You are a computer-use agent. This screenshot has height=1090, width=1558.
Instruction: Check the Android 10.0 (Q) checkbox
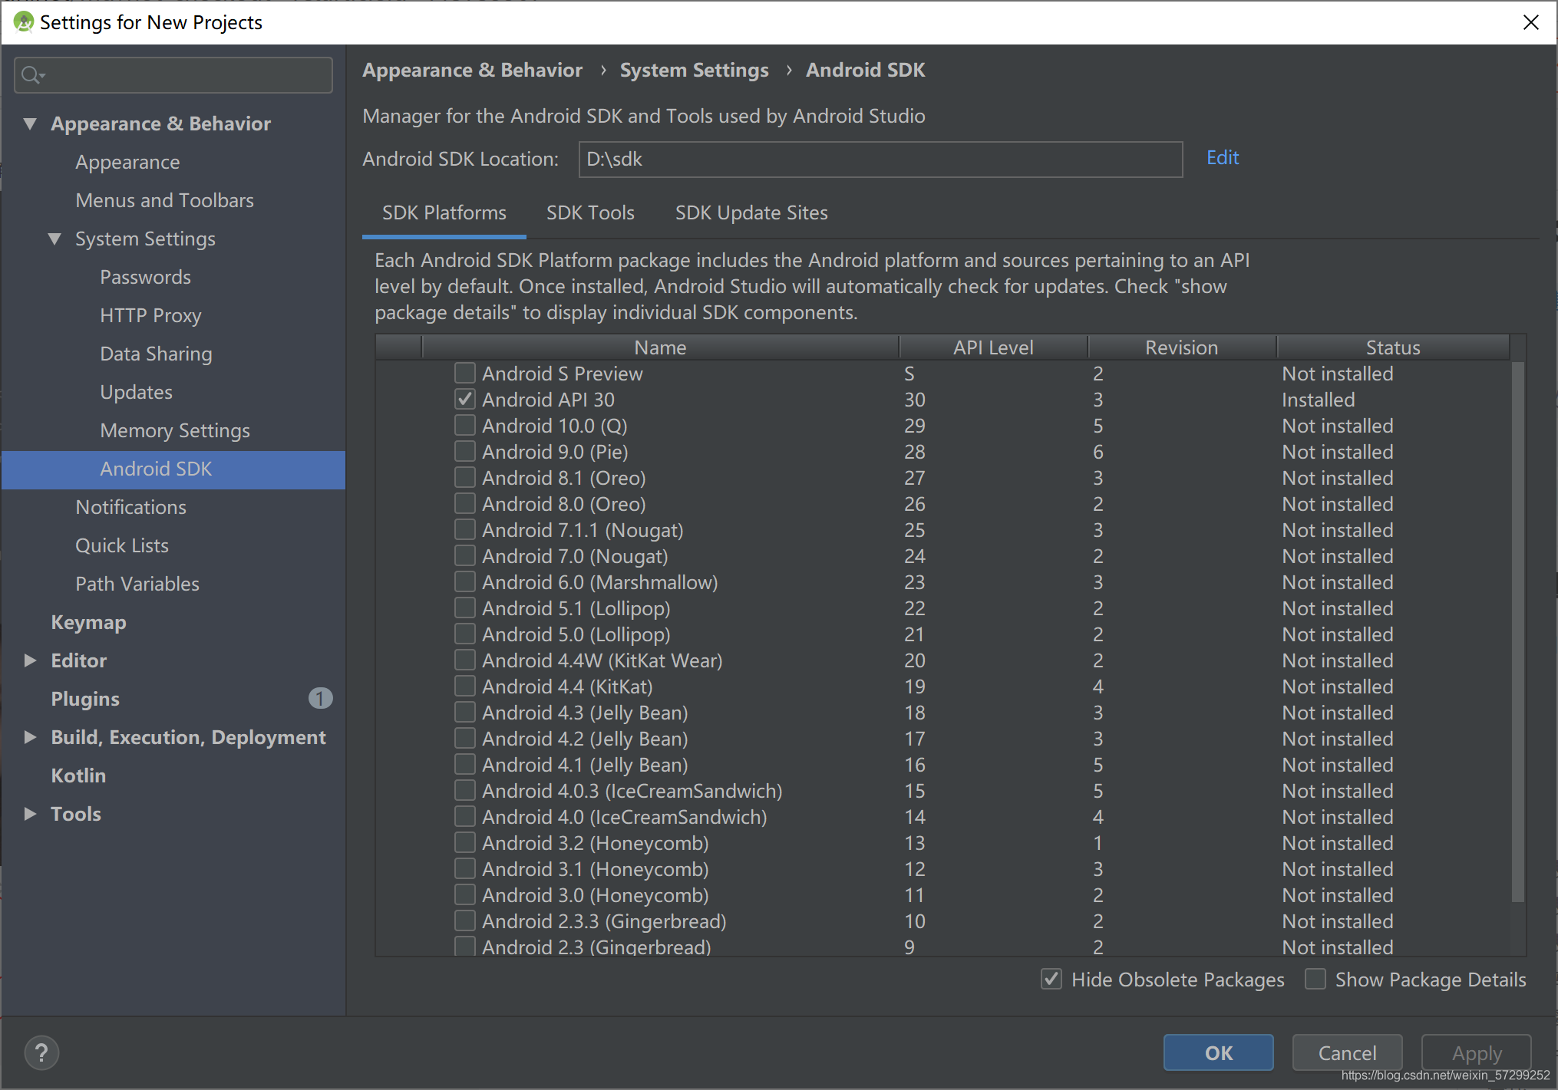point(464,425)
